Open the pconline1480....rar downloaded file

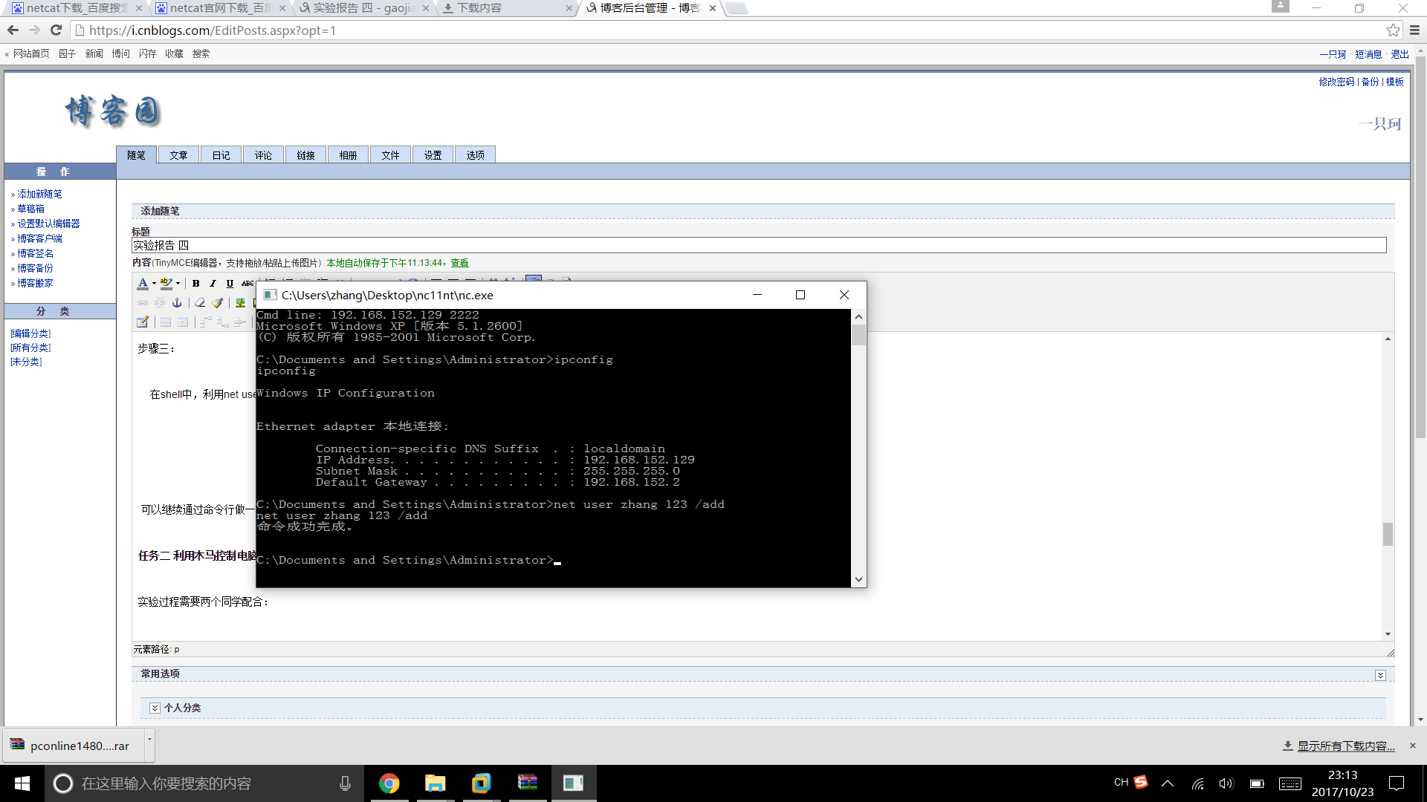[x=73, y=746]
